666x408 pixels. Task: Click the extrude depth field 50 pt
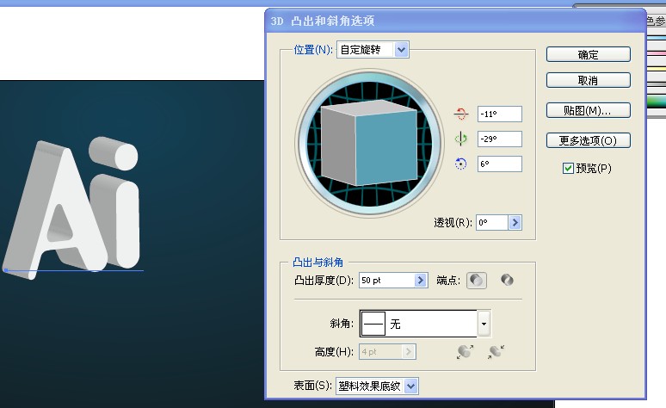pyautogui.click(x=387, y=280)
